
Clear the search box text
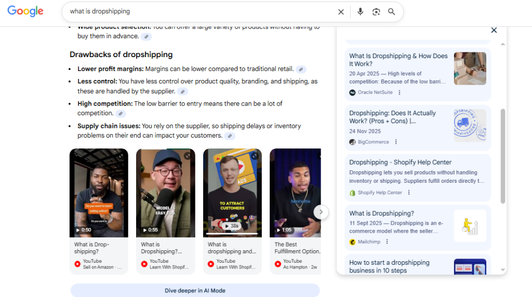tap(341, 12)
